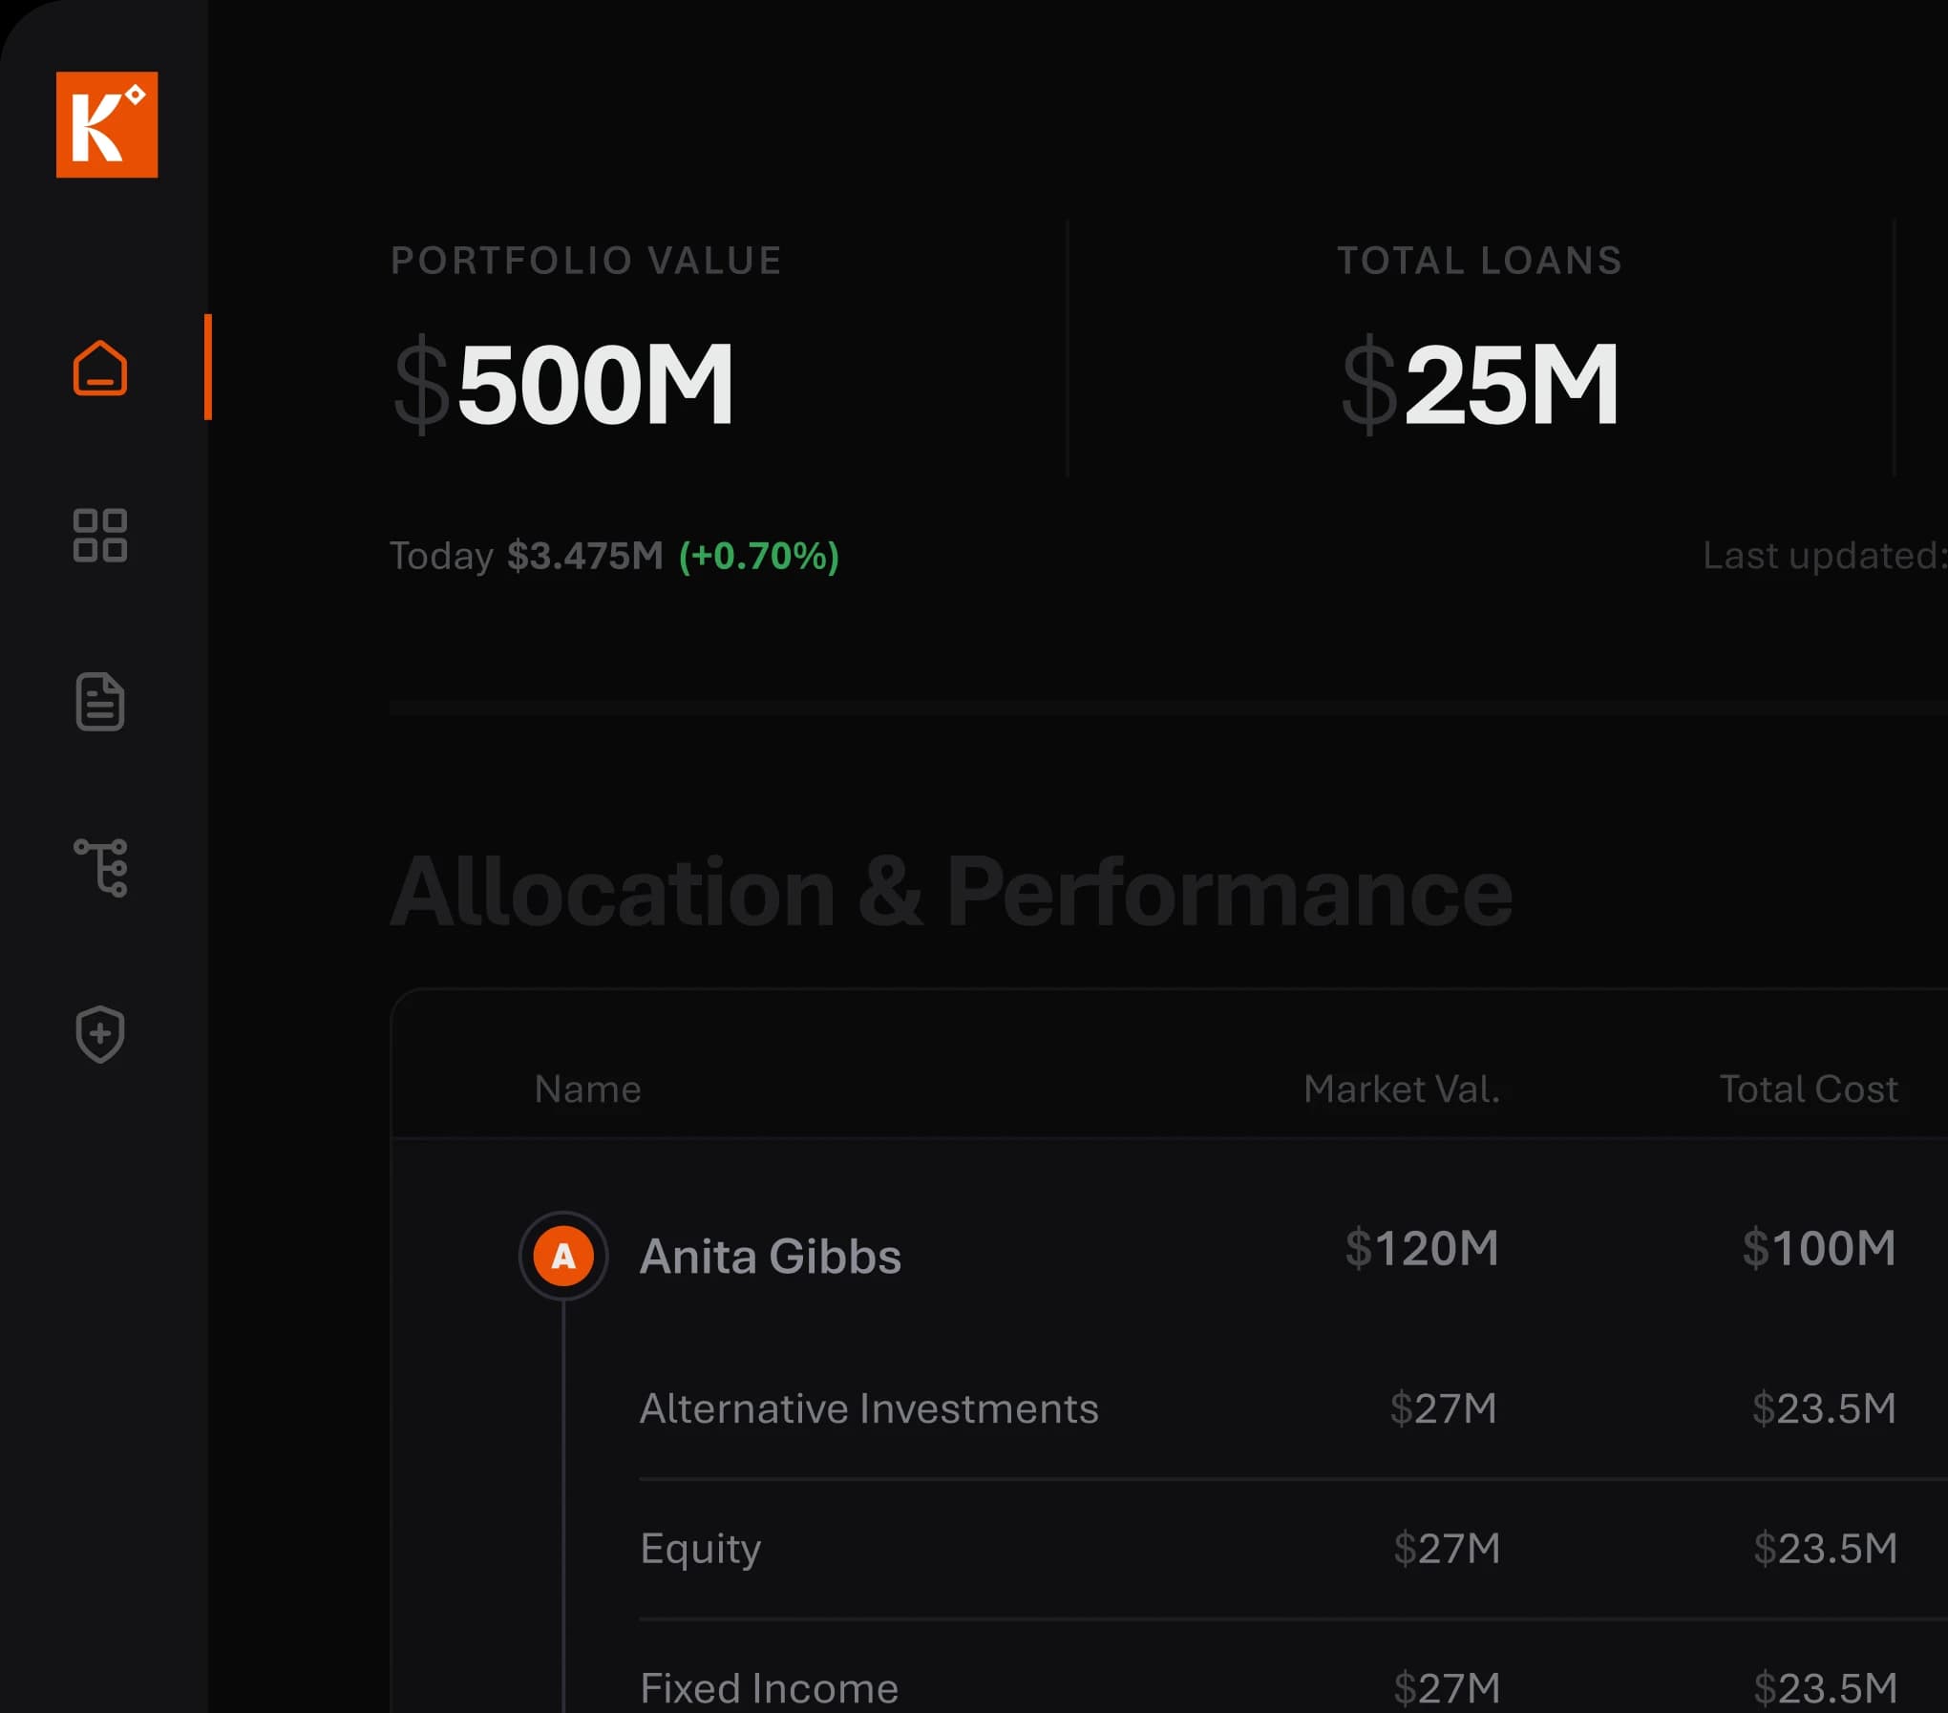The image size is (1948, 1713).
Task: Click Anita Gibbs orange avatar
Action: click(x=563, y=1256)
